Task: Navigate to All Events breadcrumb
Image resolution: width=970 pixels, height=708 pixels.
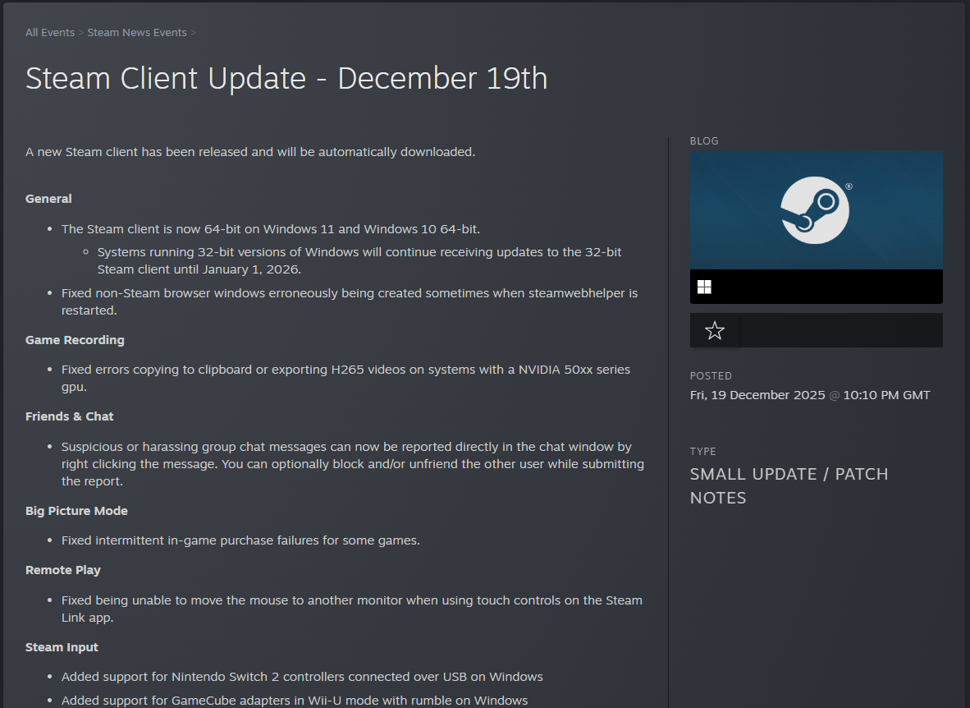Action: point(49,32)
